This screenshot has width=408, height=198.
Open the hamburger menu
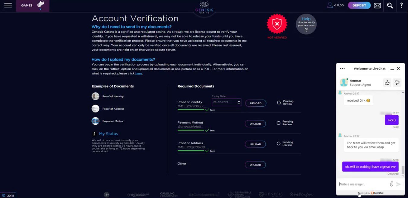[8, 5]
